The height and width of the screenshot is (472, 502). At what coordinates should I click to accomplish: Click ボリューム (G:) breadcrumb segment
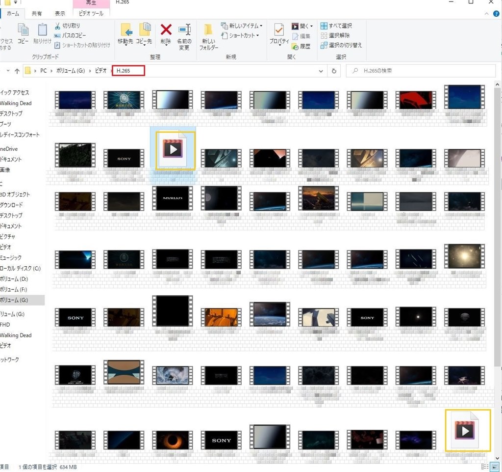tap(71, 71)
